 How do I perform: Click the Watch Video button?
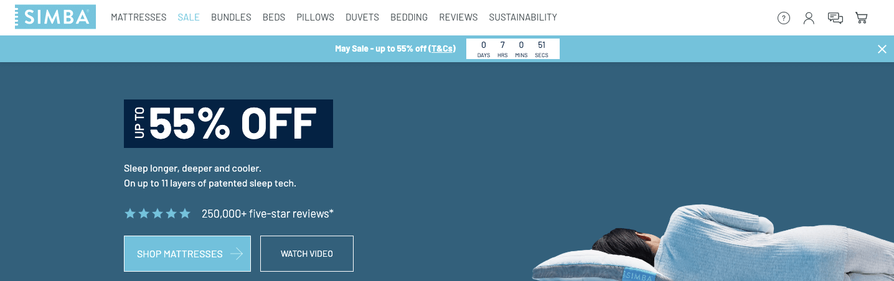point(307,254)
